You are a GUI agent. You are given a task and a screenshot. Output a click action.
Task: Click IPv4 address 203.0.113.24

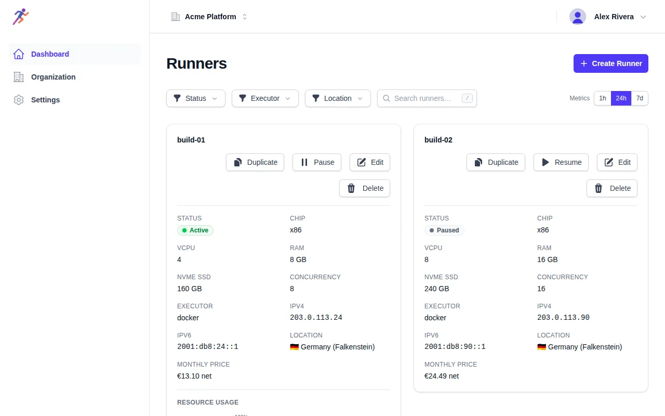[x=316, y=318]
